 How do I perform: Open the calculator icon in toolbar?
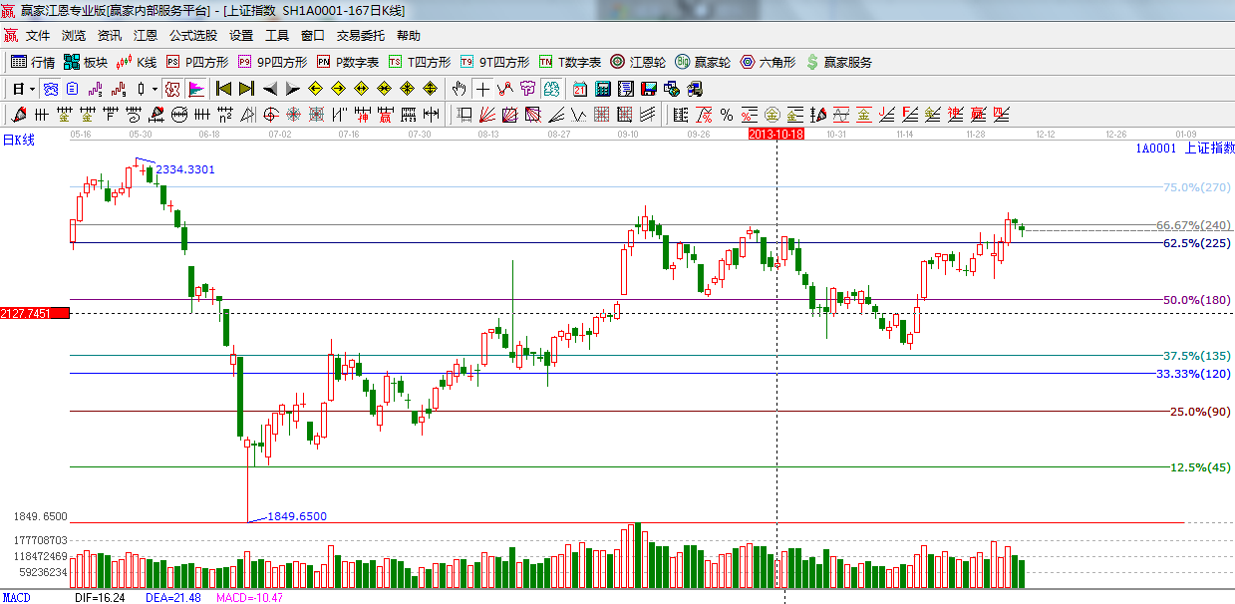pos(602,89)
